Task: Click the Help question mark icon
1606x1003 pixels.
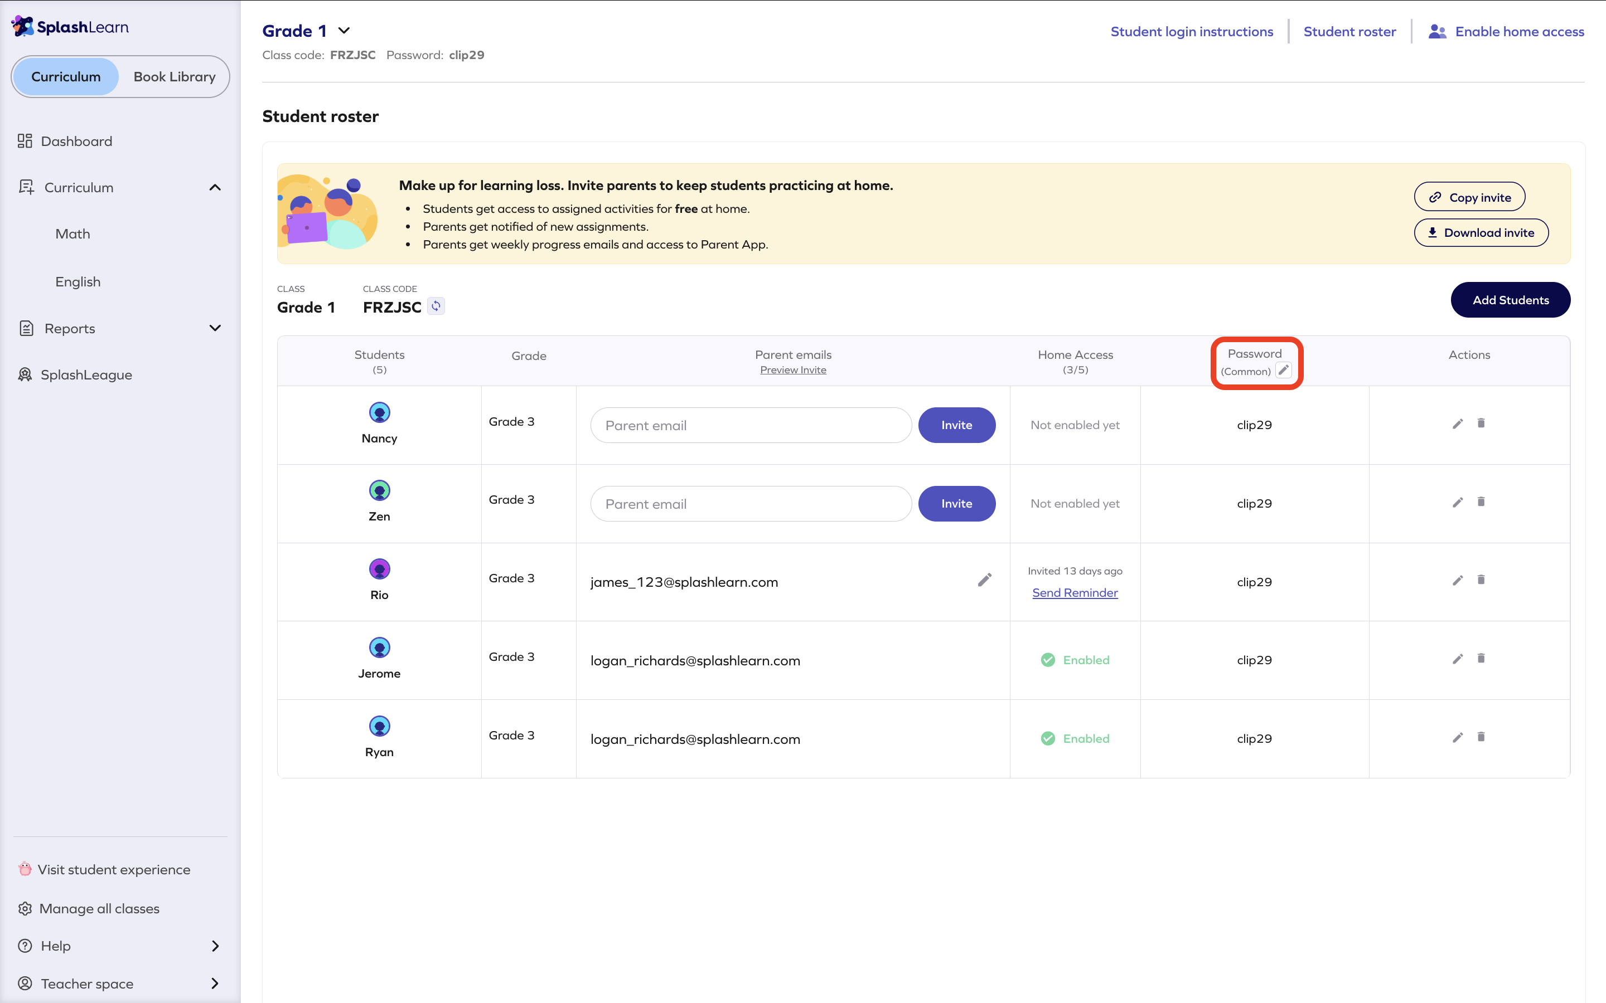Action: pyautogui.click(x=25, y=946)
